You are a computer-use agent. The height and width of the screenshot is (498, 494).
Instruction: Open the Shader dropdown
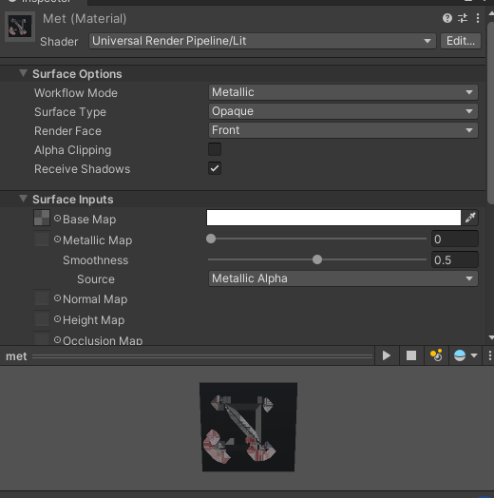pos(262,41)
